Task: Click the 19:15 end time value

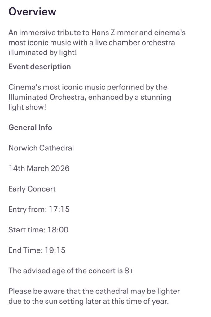Action: 55,250
